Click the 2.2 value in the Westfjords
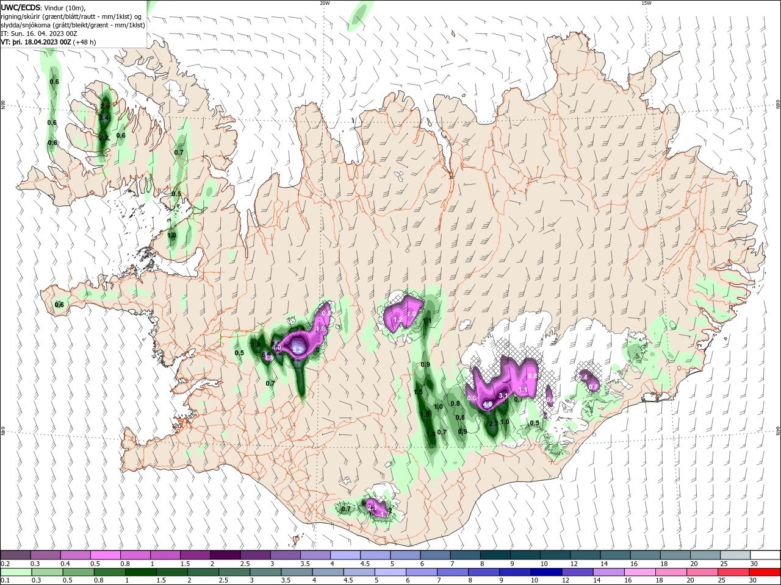 coord(103,138)
